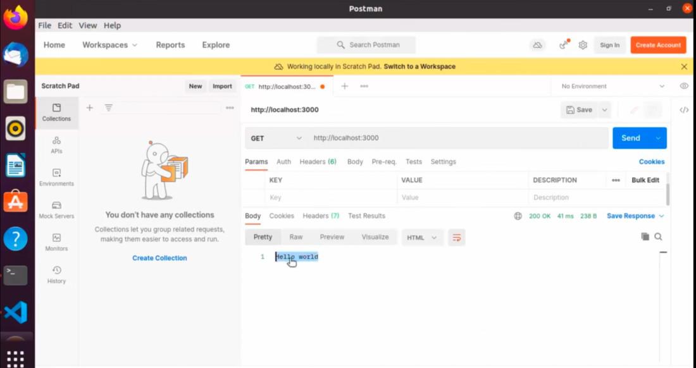This screenshot has height=368, width=696.
Task: Open the View menu
Action: click(88, 25)
